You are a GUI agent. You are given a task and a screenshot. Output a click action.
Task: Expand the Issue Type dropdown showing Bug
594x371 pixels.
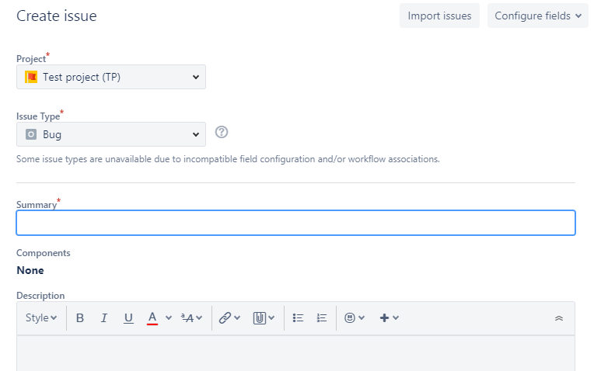111,134
